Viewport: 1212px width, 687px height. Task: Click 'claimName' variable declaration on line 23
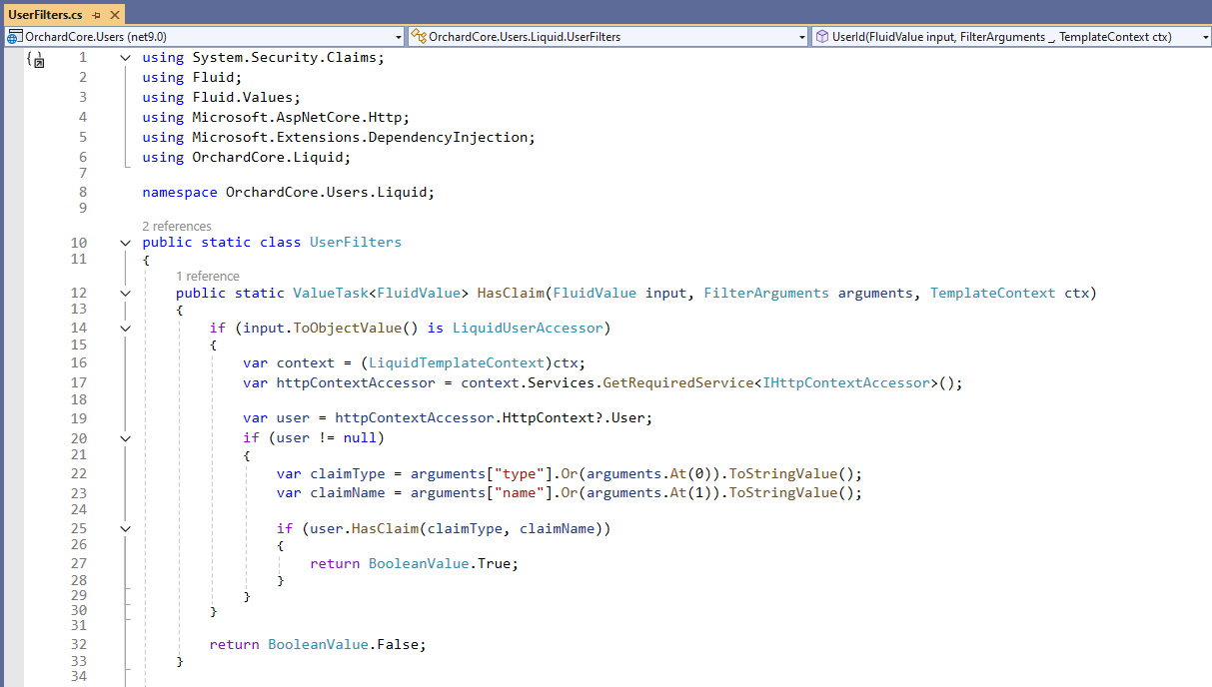348,493
